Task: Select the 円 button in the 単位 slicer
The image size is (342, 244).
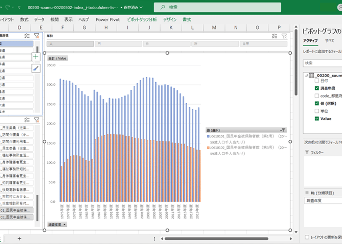Action: (x=118, y=44)
